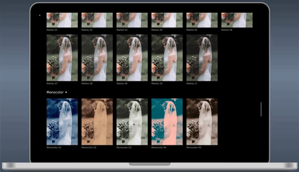This screenshot has height=172, width=299.
Task: Apply the gray Monocolor 03 preset
Action: coord(132,122)
